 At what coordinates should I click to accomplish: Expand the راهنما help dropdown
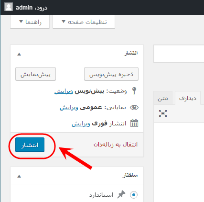pos(30,22)
